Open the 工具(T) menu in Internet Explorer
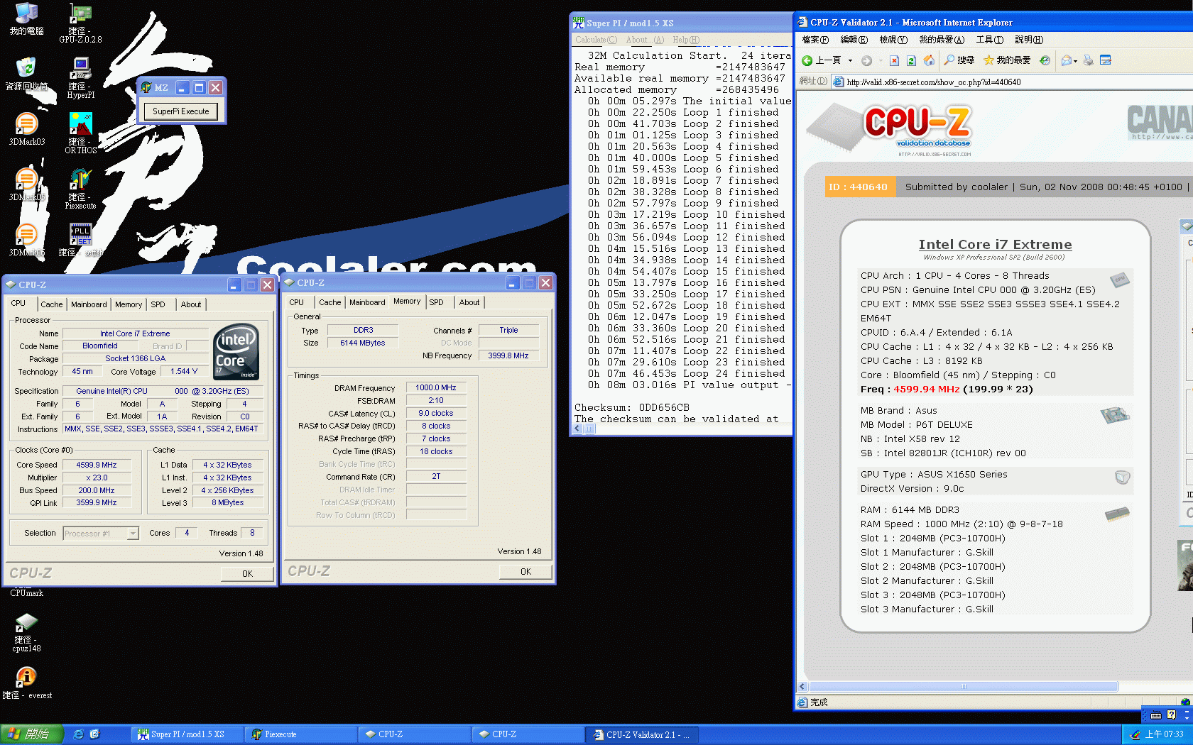The height and width of the screenshot is (745, 1193). point(989,40)
